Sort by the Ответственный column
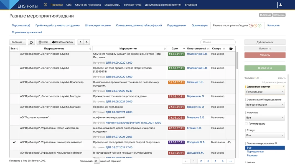The width and height of the screenshot is (295, 165). pyautogui.click(x=198, y=49)
